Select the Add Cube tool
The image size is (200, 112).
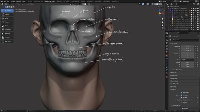click(x=7, y=41)
